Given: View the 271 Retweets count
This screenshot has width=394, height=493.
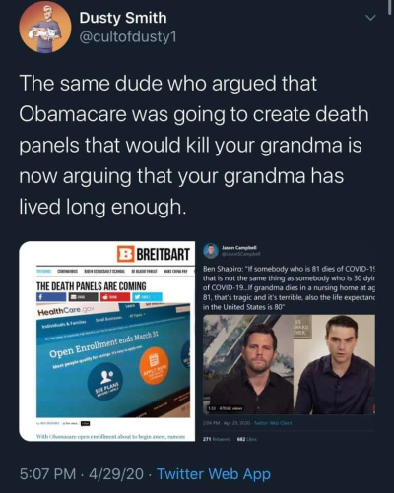Looking at the screenshot, I should pos(219,439).
